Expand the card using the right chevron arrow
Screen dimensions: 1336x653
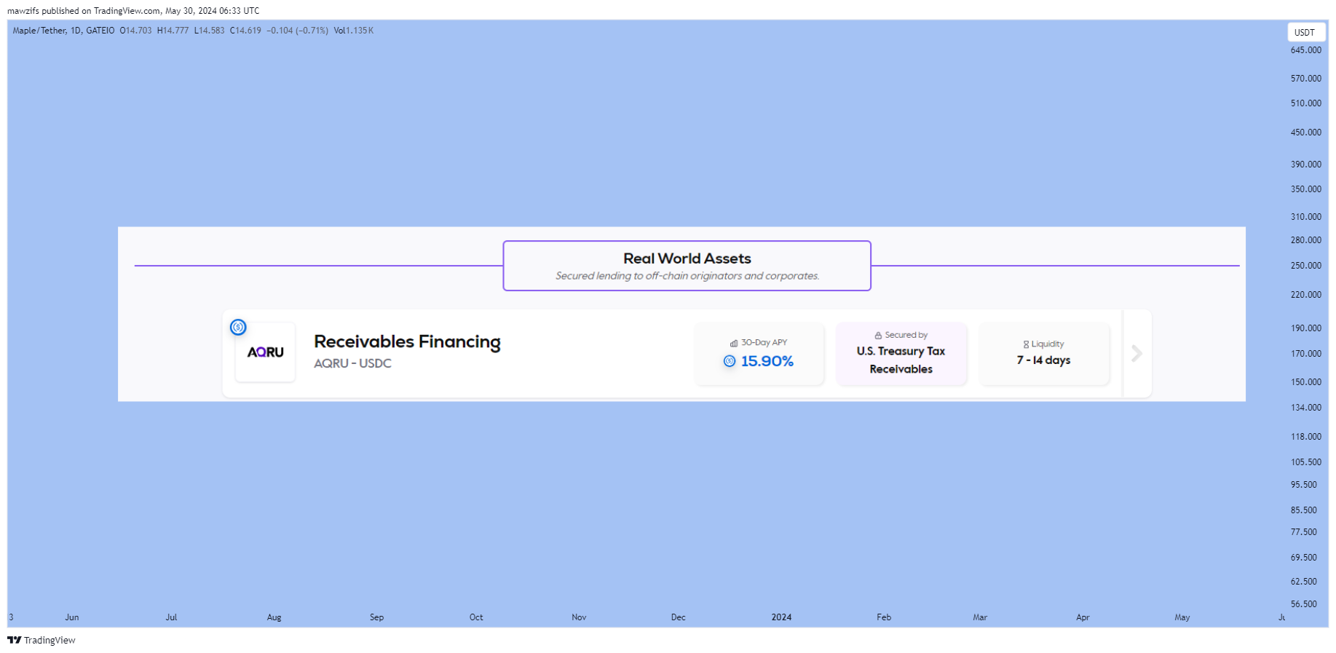point(1137,354)
